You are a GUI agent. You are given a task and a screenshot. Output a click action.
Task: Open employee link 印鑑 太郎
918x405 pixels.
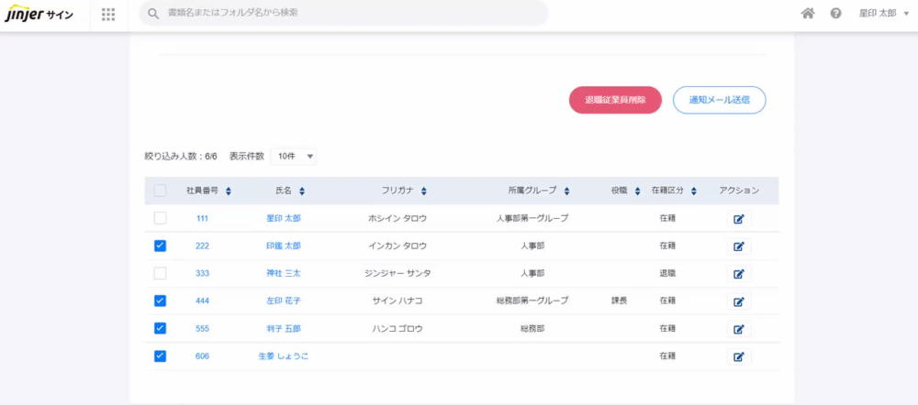pos(284,246)
